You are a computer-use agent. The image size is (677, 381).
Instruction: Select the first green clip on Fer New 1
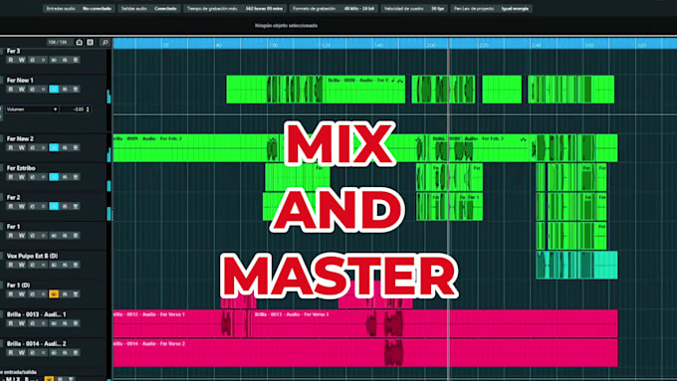click(316, 90)
